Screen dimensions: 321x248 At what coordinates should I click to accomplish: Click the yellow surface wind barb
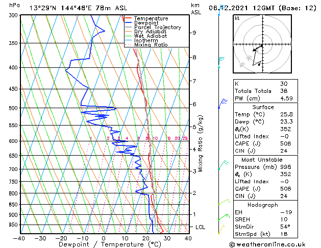[x=221, y=229]
